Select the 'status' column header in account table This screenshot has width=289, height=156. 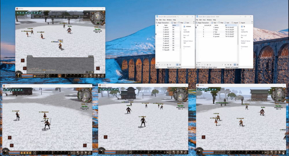click(174, 25)
